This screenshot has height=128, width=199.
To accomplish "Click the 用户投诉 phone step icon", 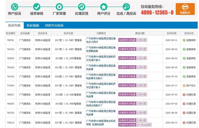I will tap(14, 7).
